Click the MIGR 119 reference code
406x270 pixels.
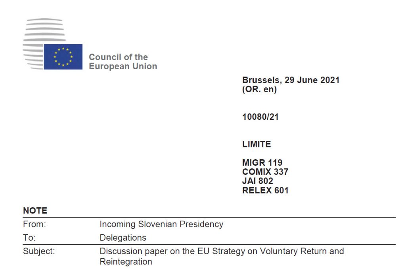(x=262, y=162)
